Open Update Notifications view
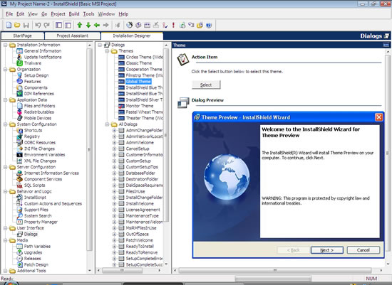 (43, 57)
